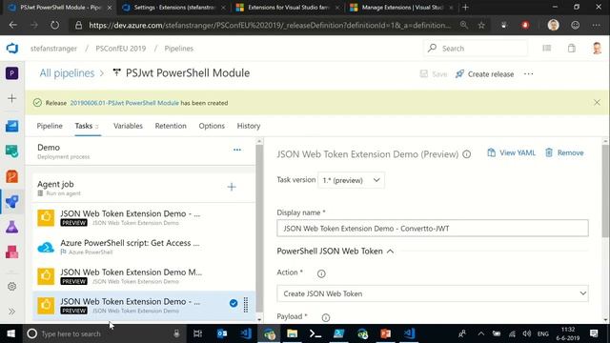Reload the browser page
610x343 pixels.
pos(55,26)
